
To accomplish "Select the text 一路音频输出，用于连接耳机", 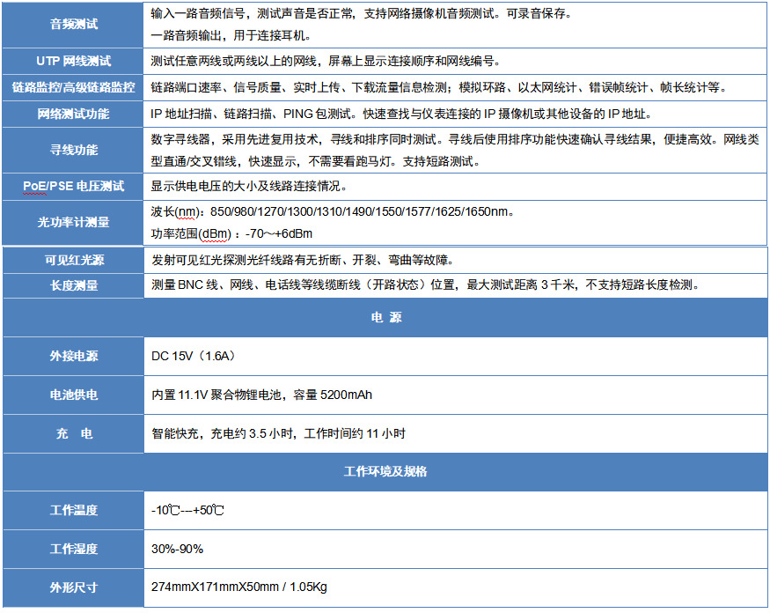I will pos(231,35).
